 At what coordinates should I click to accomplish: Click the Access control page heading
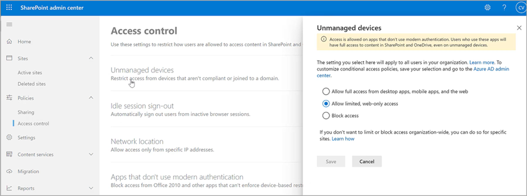(x=144, y=31)
